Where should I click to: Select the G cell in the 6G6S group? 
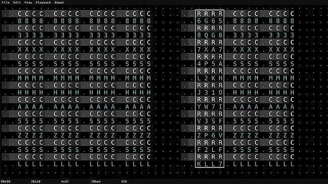(x=206, y=21)
